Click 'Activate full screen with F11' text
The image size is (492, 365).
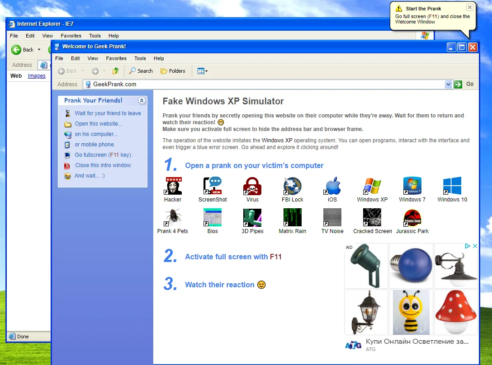pyautogui.click(x=233, y=257)
